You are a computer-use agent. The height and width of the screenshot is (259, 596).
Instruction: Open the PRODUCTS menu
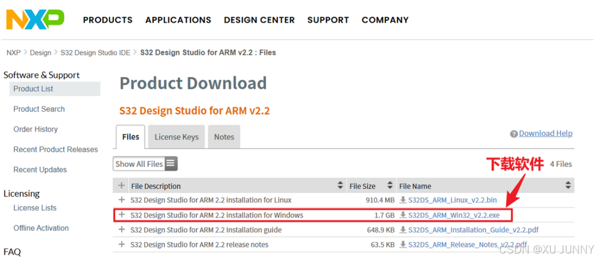click(107, 20)
